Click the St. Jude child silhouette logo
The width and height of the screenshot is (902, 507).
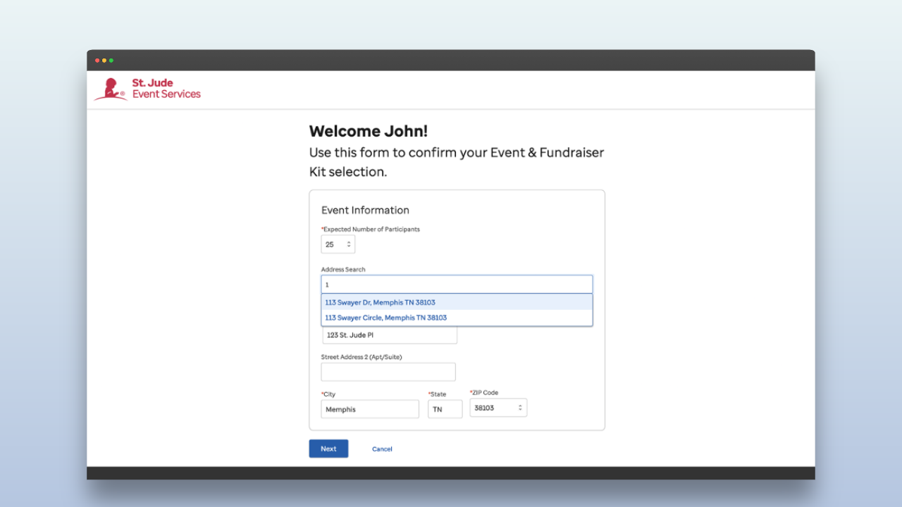pos(110,89)
